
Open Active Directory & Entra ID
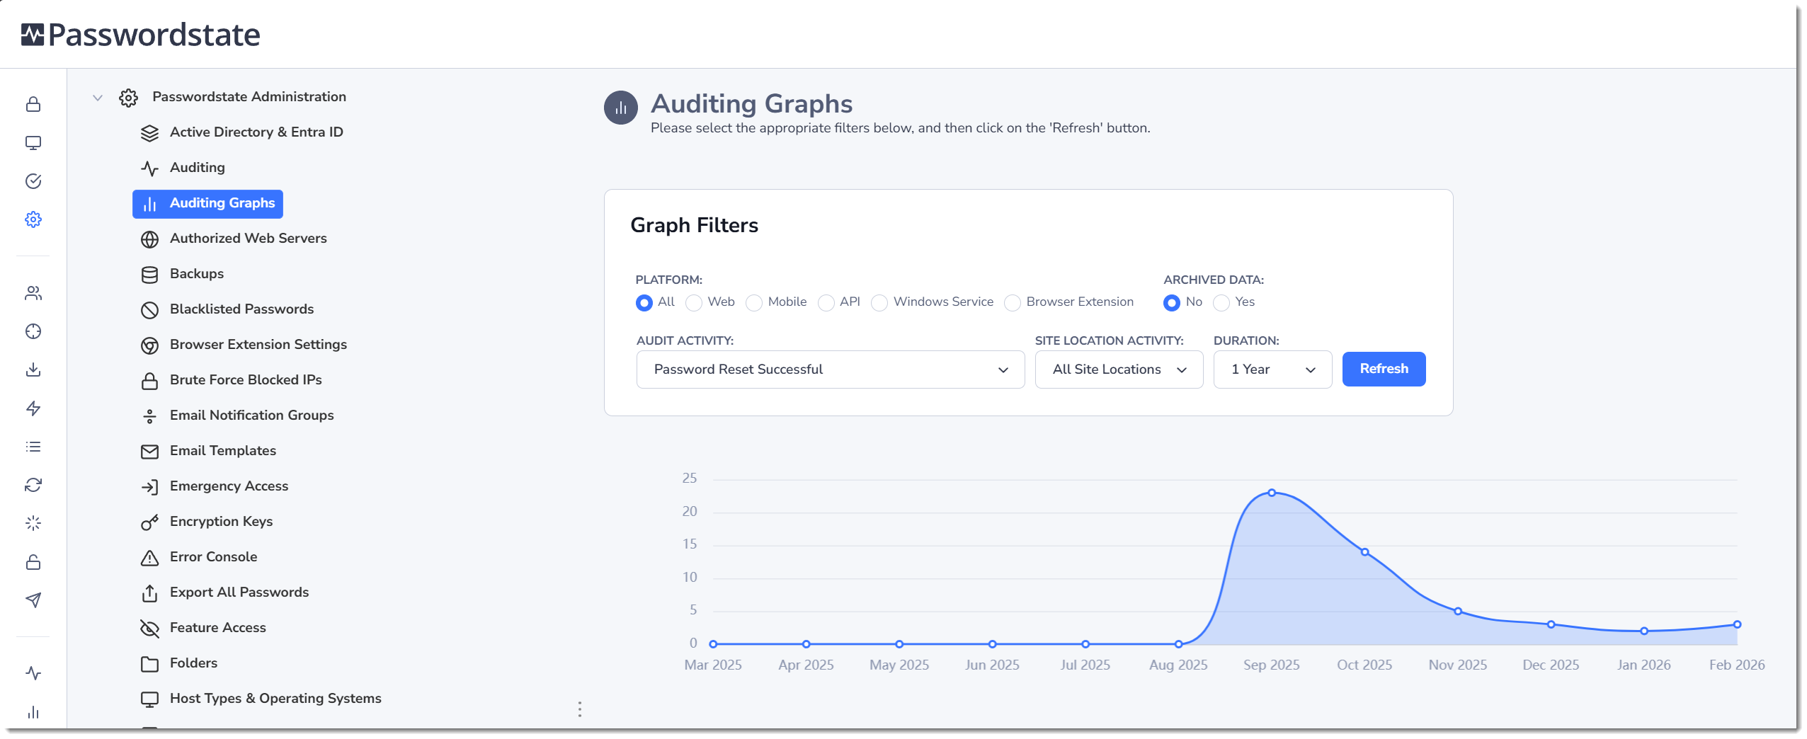coord(256,132)
